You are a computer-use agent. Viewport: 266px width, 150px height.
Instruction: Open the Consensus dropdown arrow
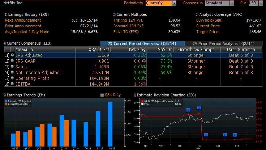tap(232, 3)
